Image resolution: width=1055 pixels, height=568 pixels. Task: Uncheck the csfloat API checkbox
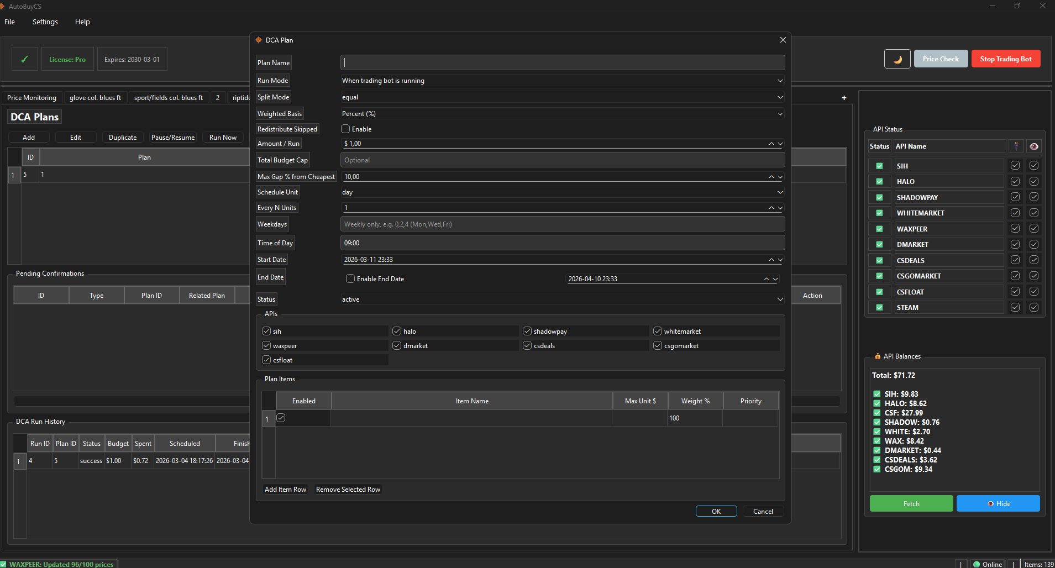(x=267, y=359)
